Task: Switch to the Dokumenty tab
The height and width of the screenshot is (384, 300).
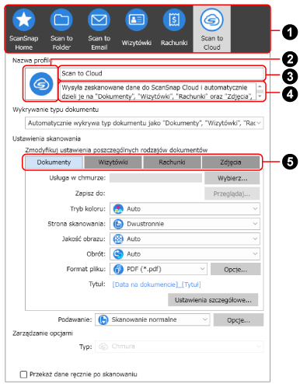Action: tap(54, 162)
